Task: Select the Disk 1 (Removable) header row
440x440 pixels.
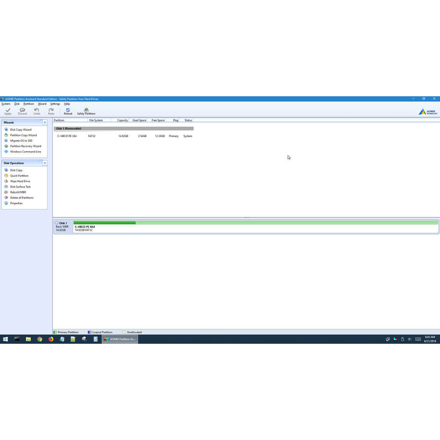Action: pyautogui.click(x=124, y=128)
